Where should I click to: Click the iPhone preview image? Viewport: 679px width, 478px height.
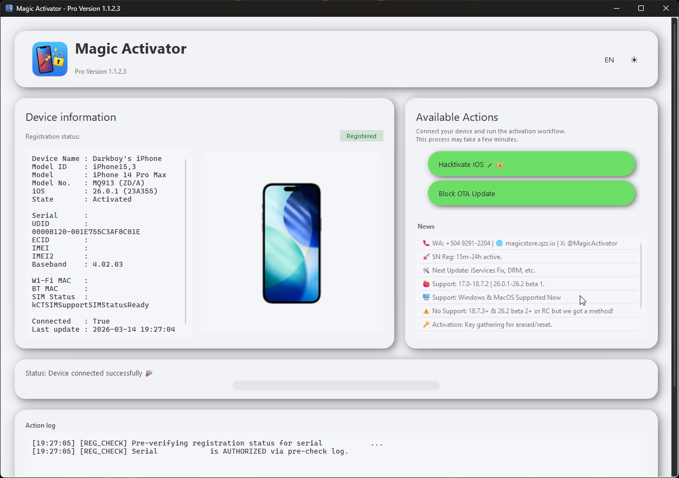292,243
